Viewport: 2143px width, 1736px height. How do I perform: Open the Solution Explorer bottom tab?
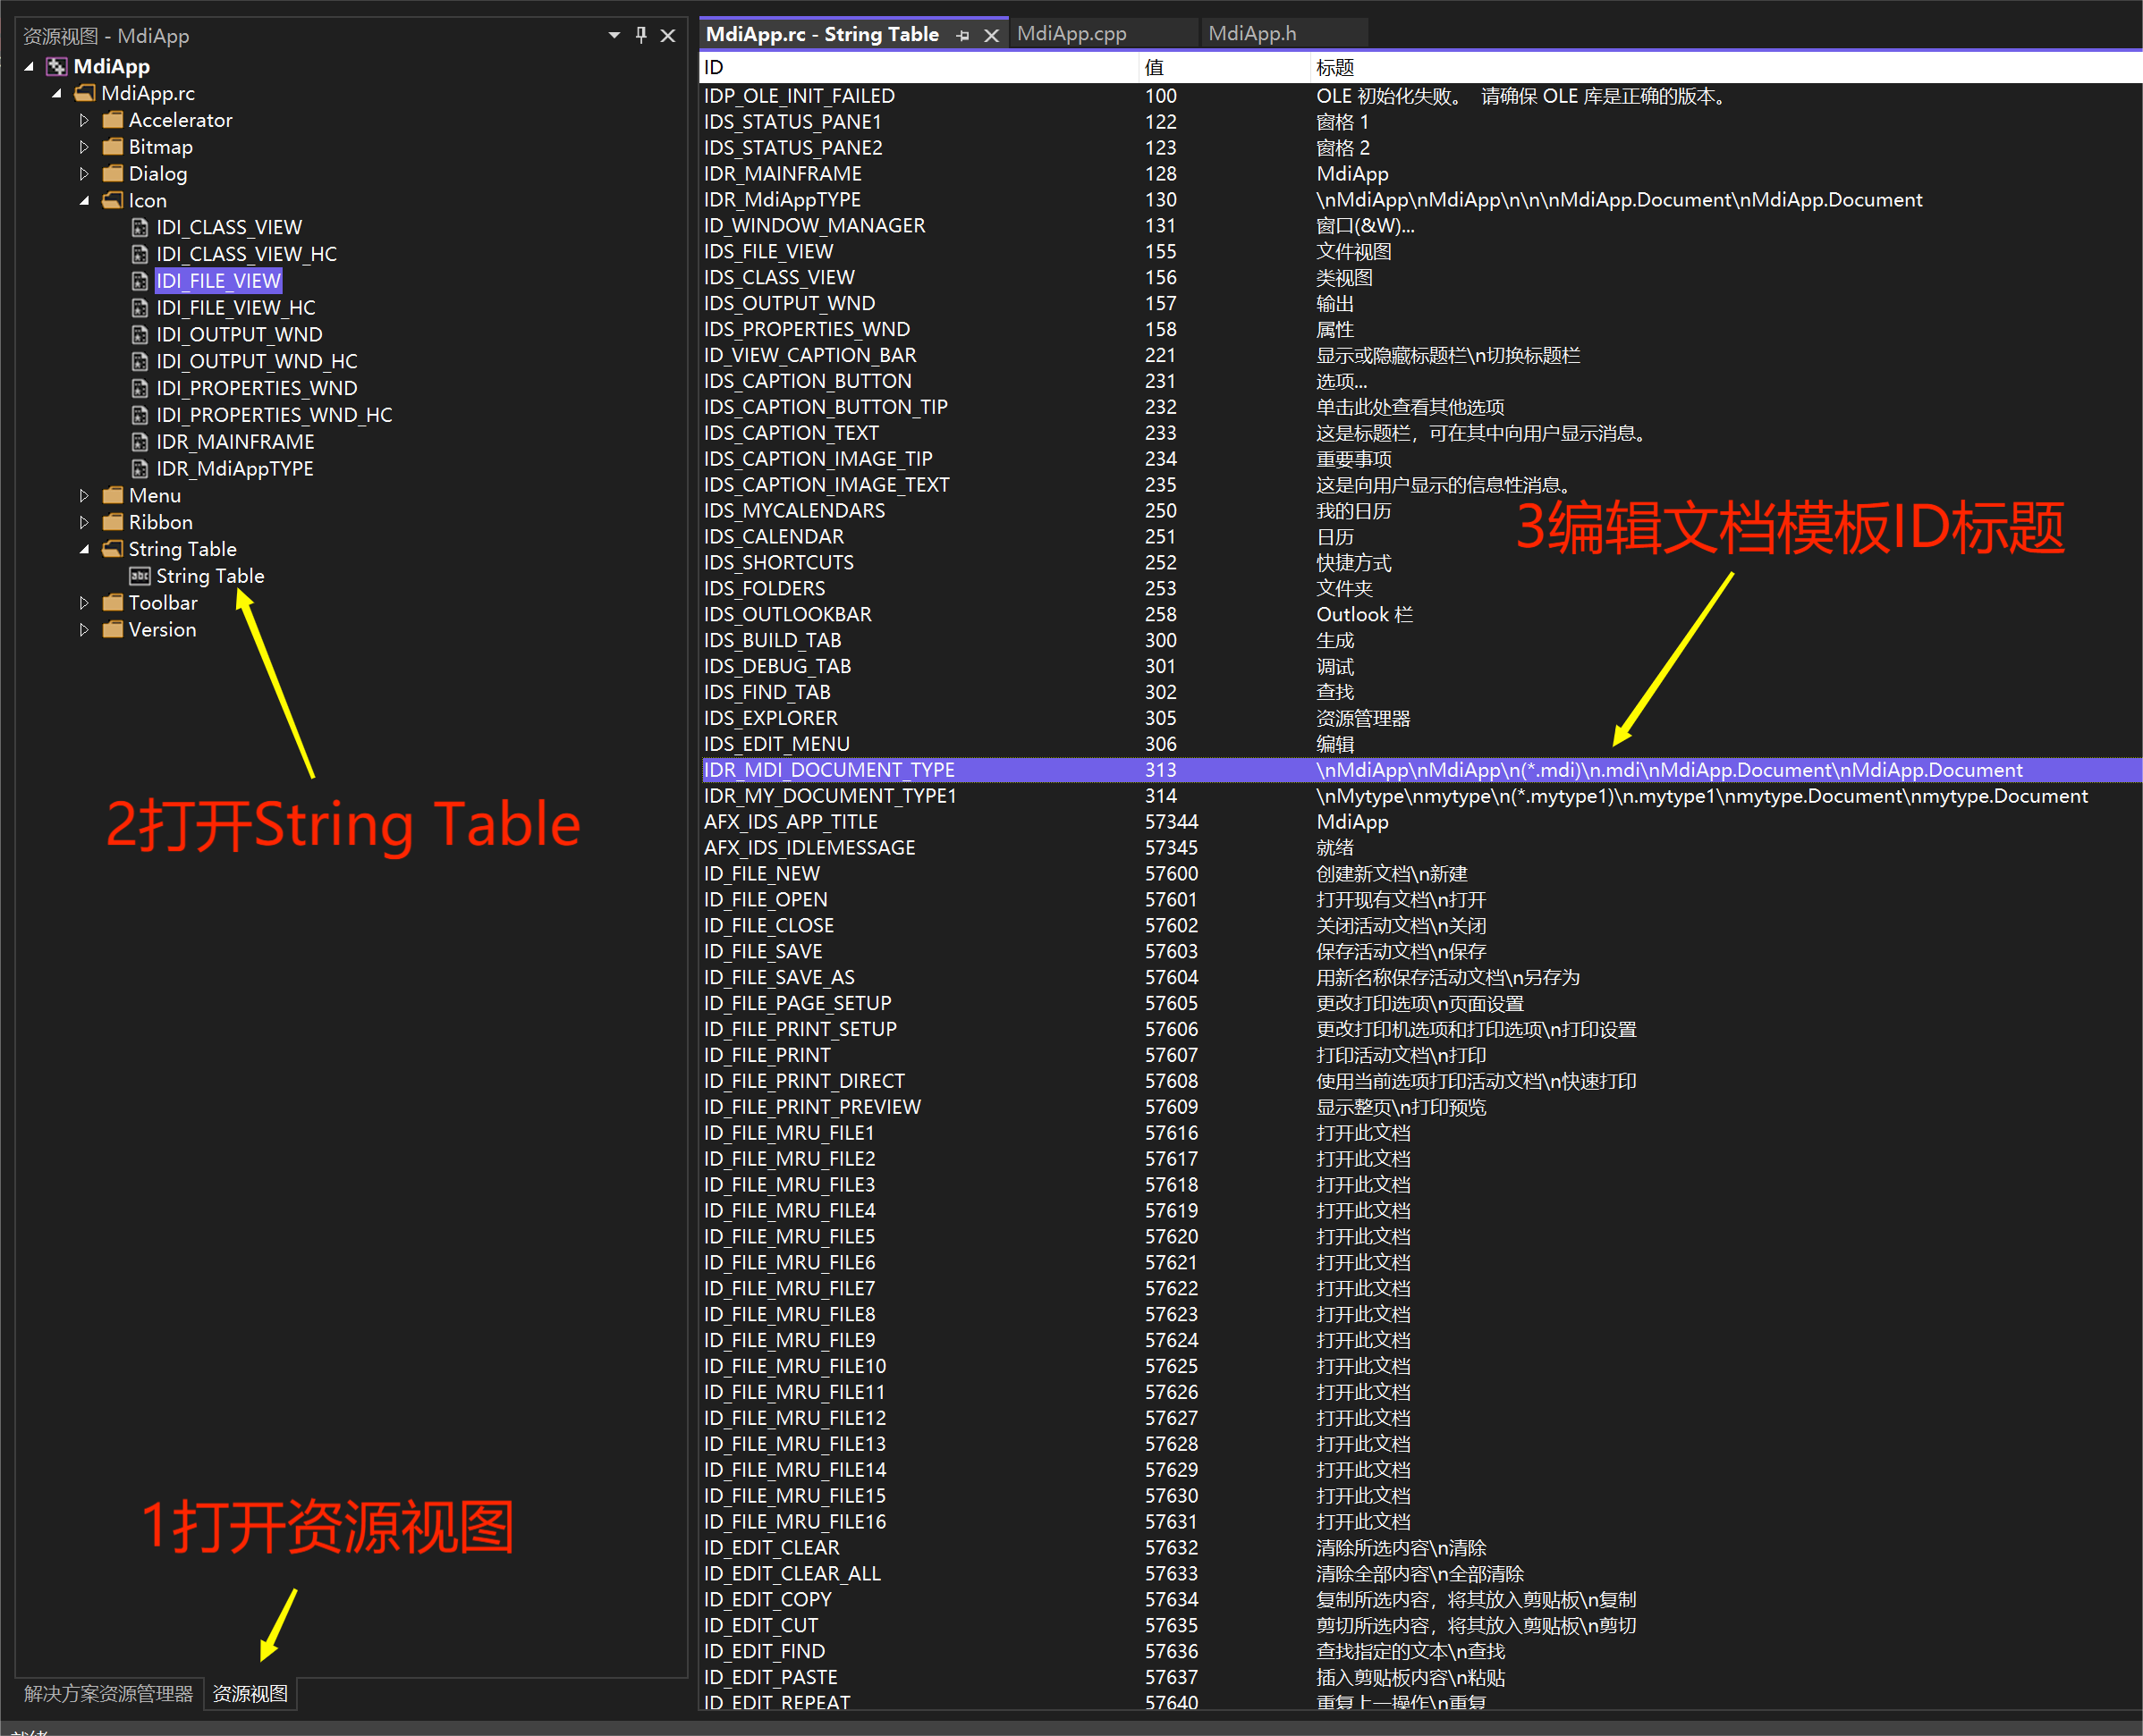[108, 1693]
